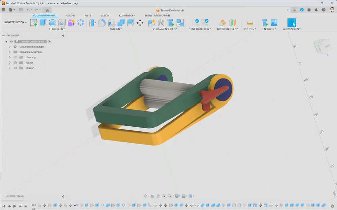Open the ERSTELLEN dropdown menu
Screen dimensions: 337x210
tap(57, 29)
